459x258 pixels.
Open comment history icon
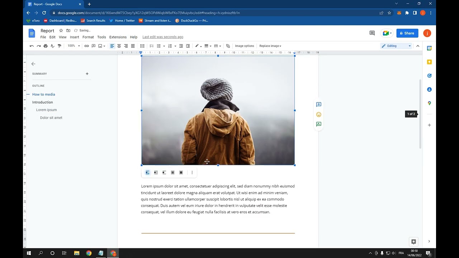click(372, 33)
